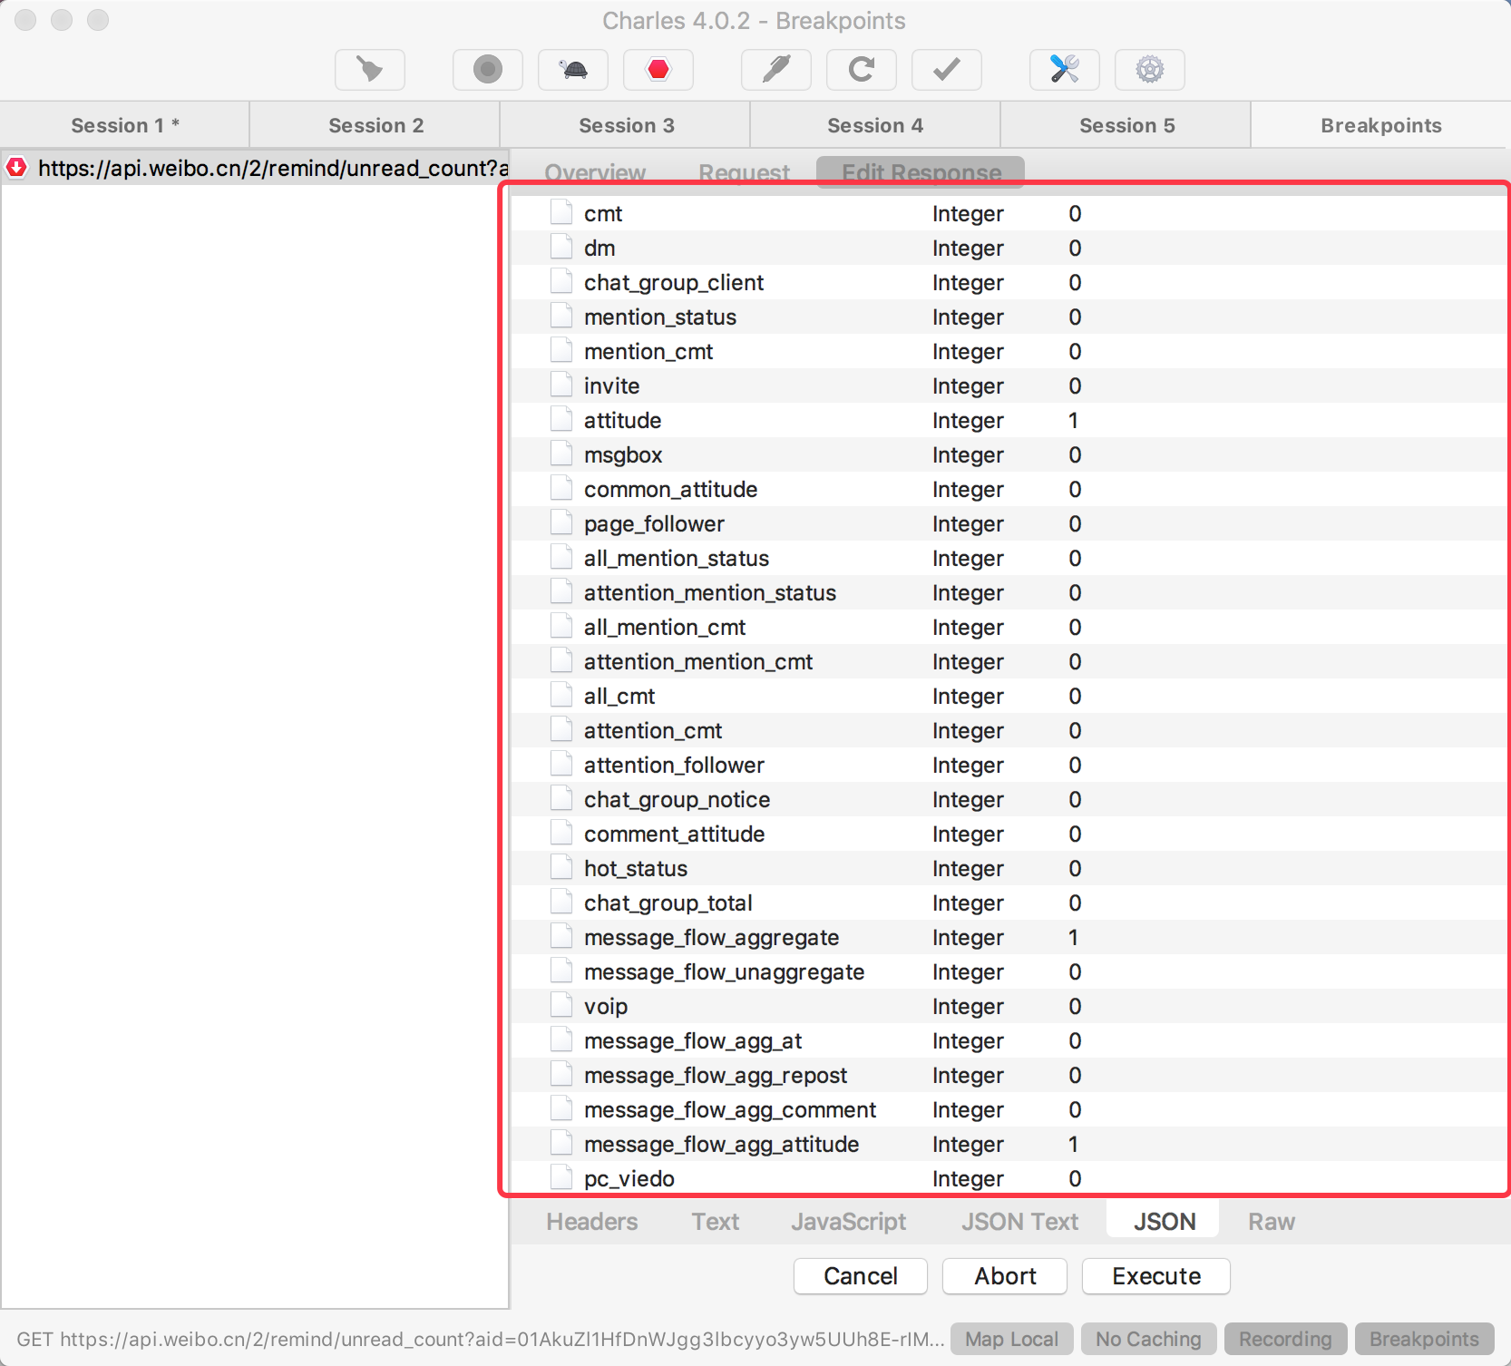Switch to the Session 2 tab
The width and height of the screenshot is (1511, 1366).
[x=375, y=125]
